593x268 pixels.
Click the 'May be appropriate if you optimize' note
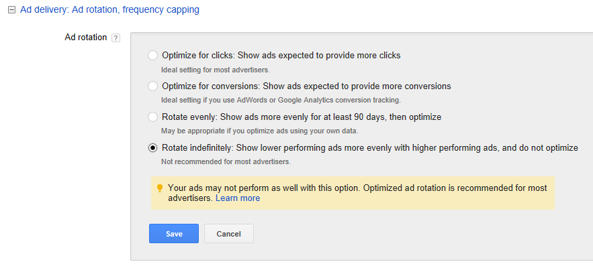(259, 131)
